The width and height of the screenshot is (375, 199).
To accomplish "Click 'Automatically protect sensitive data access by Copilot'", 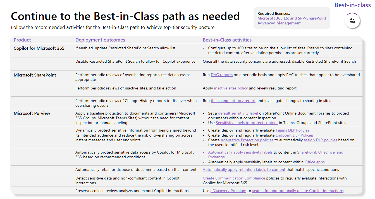I will (135, 155).
